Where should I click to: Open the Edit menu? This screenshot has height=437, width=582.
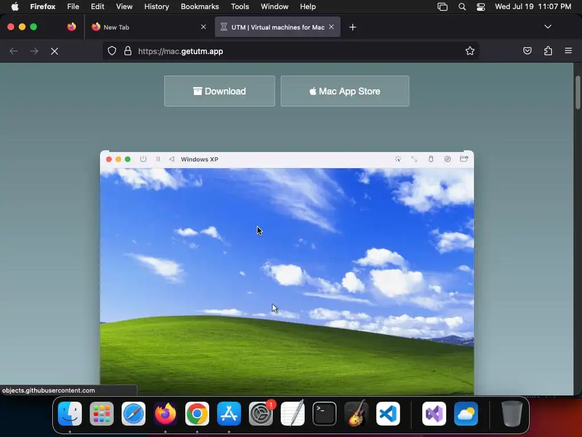98,7
